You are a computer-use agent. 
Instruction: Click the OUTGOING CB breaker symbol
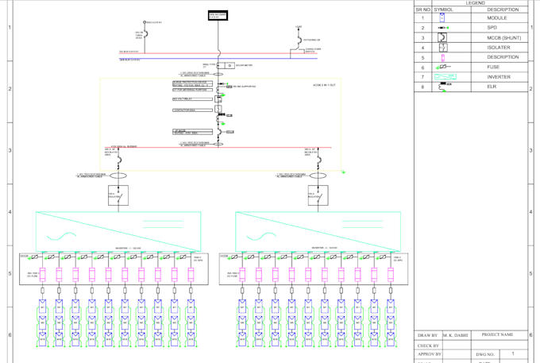click(299, 41)
